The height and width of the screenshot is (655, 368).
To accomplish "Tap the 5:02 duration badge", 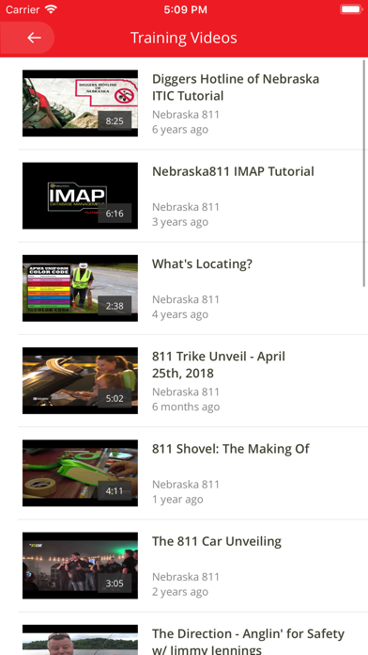I will pyautogui.click(x=115, y=398).
